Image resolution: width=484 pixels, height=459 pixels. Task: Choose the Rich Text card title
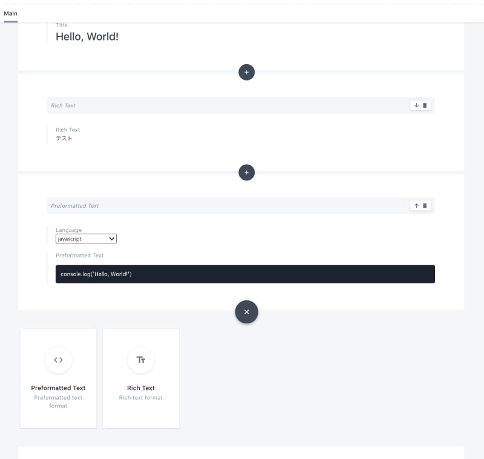tap(141, 388)
